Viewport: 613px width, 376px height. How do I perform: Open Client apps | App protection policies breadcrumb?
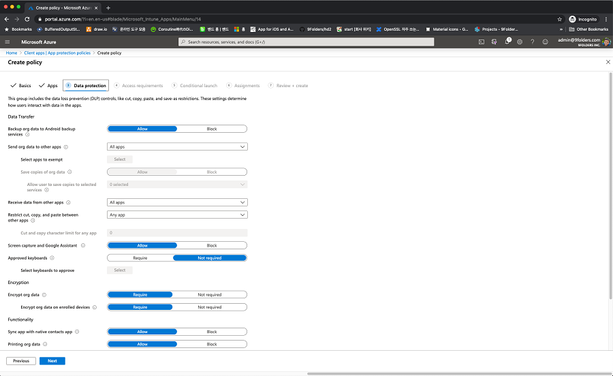57,52
